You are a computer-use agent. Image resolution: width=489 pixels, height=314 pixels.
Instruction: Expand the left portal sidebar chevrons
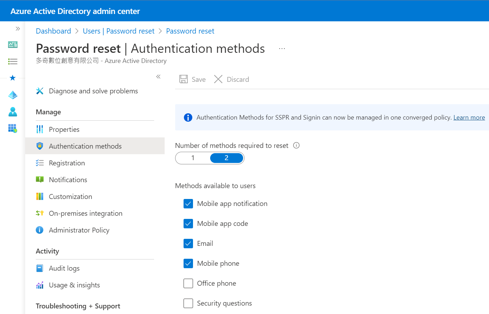click(18, 29)
